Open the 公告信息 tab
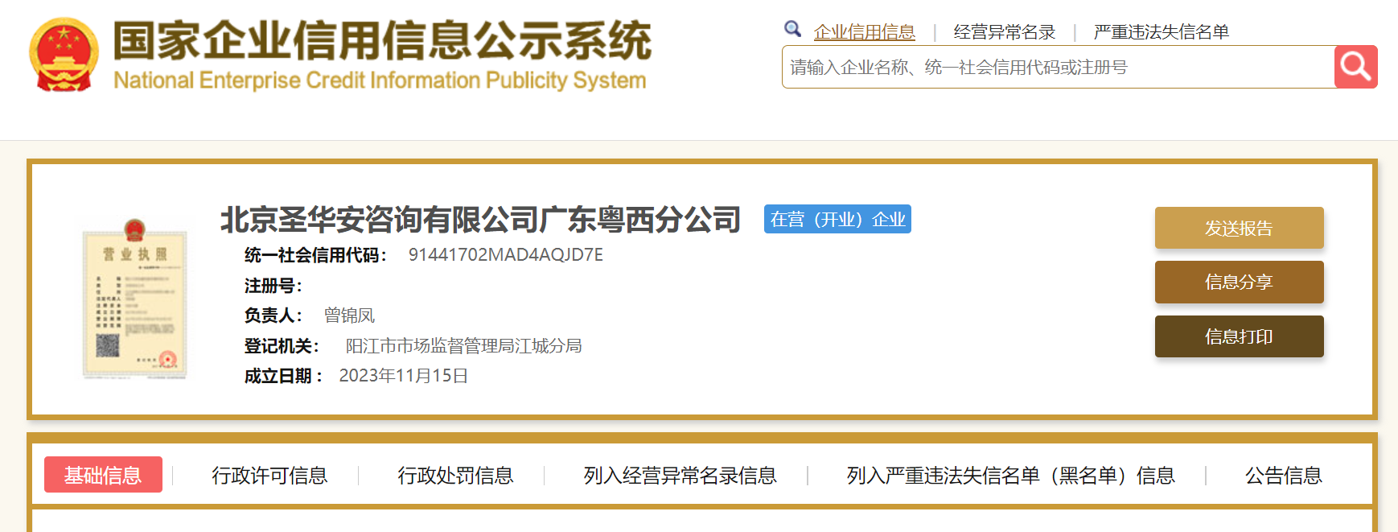 coord(1284,476)
